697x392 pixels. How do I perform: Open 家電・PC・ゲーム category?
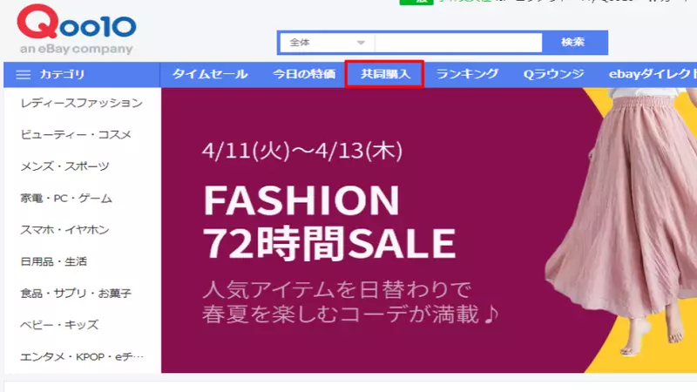[x=66, y=199]
